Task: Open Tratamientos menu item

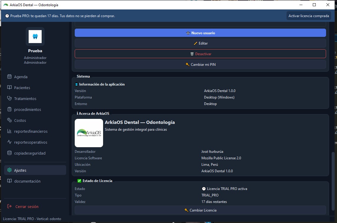Action: coord(35,99)
